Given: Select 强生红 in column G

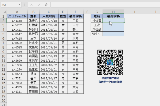Looking at the screenshot, I should [97, 34].
